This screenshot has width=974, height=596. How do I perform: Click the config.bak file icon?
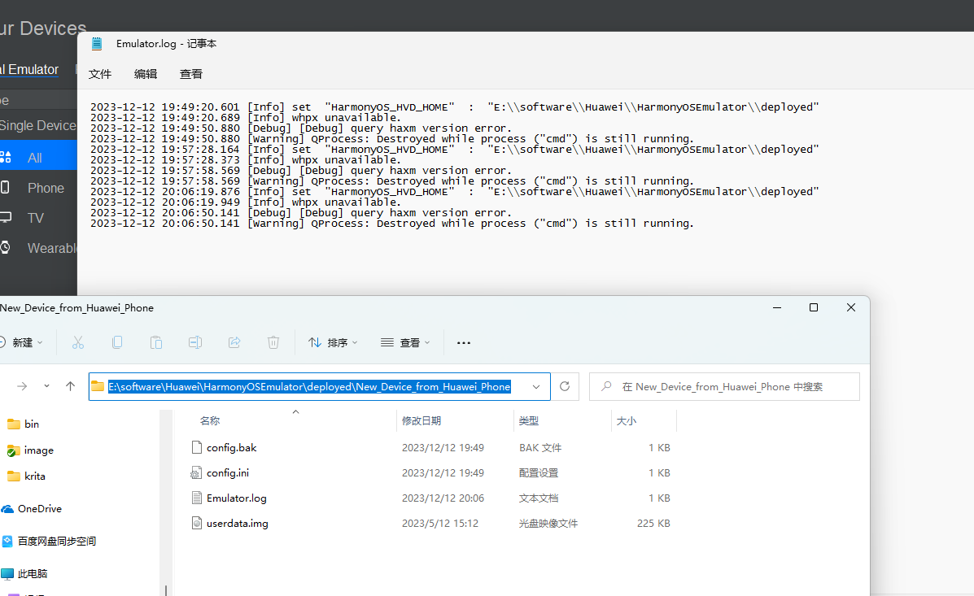(196, 448)
